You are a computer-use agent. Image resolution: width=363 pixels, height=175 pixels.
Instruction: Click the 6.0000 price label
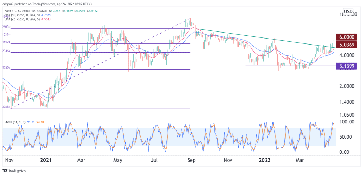click(346, 37)
